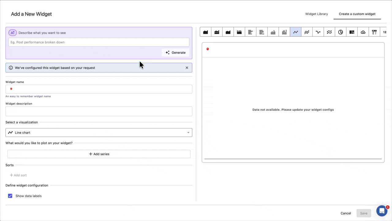
Task: Dismiss the widget configuration notice
Action: point(187,68)
